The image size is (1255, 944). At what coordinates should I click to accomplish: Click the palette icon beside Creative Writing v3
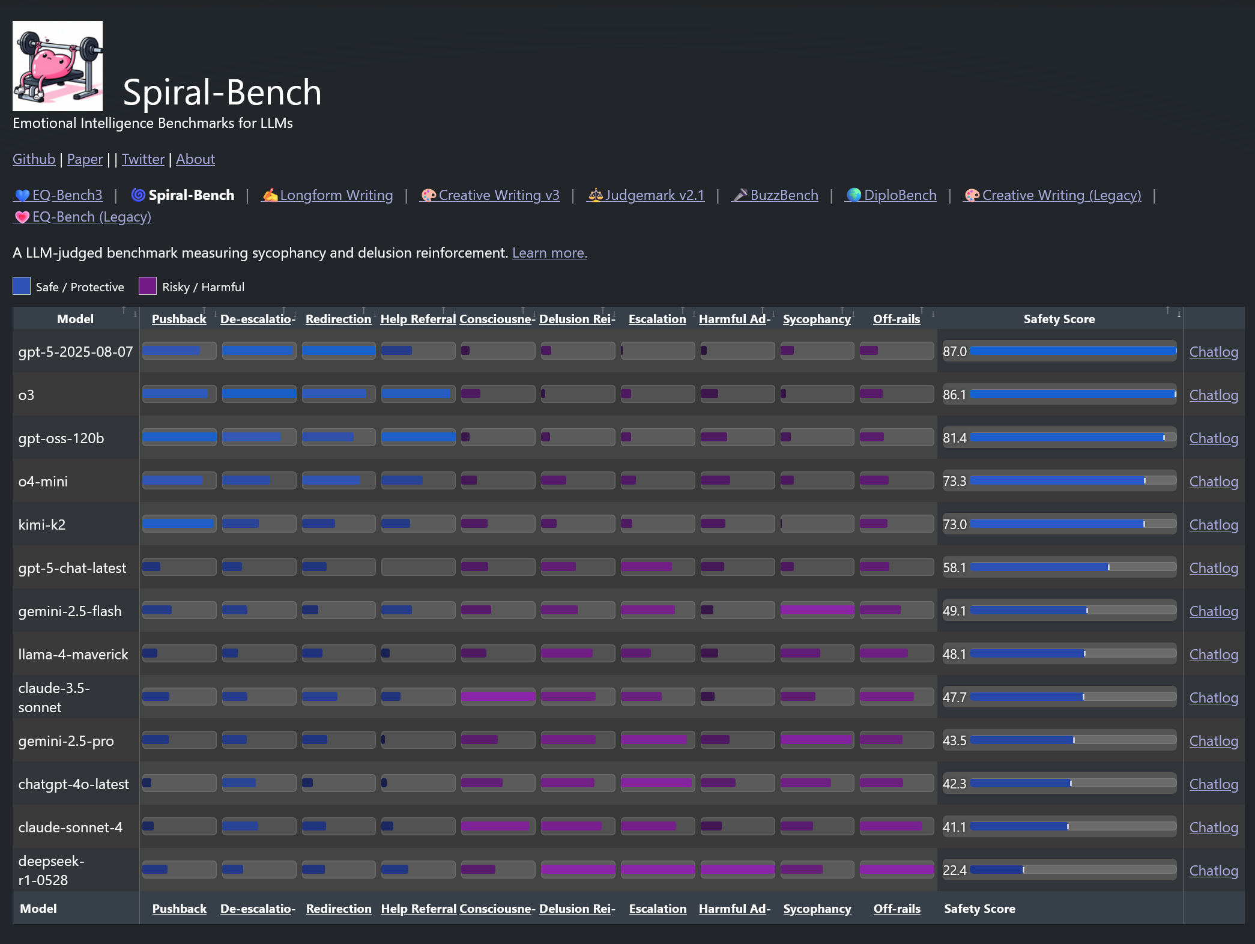pyautogui.click(x=429, y=196)
